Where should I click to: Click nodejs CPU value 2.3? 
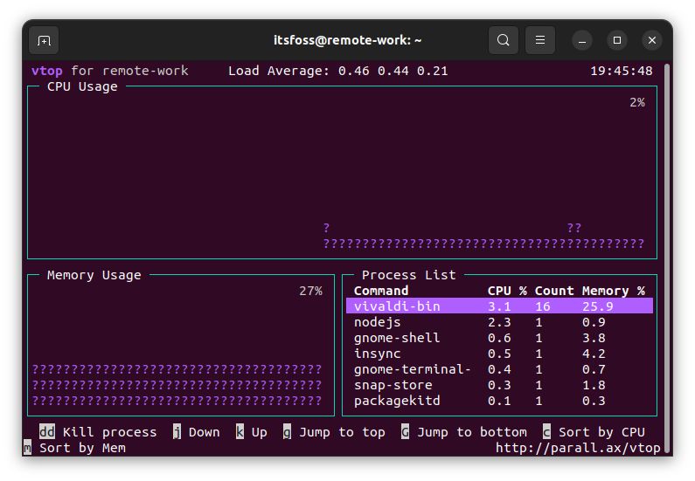(x=499, y=322)
